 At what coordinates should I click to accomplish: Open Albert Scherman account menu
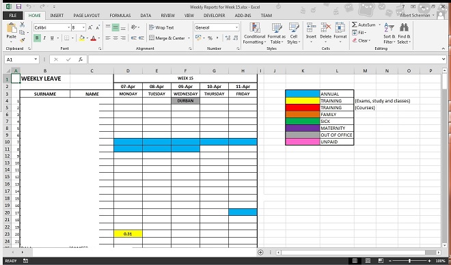point(416,16)
